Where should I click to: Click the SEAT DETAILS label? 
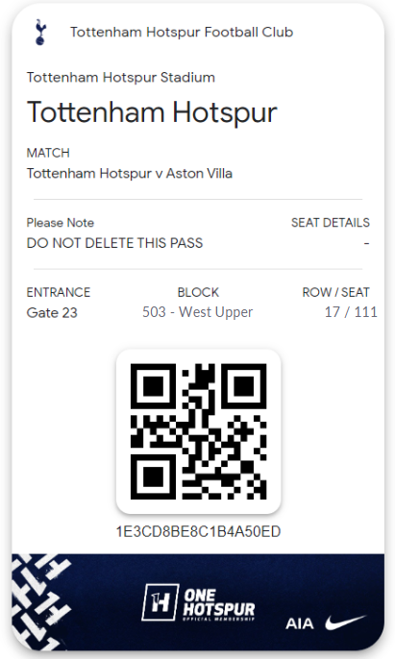[331, 222]
